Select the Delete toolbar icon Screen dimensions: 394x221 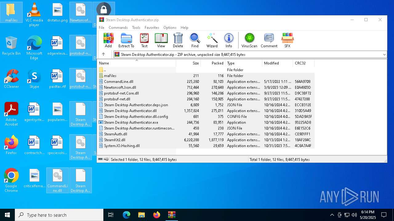178,40
